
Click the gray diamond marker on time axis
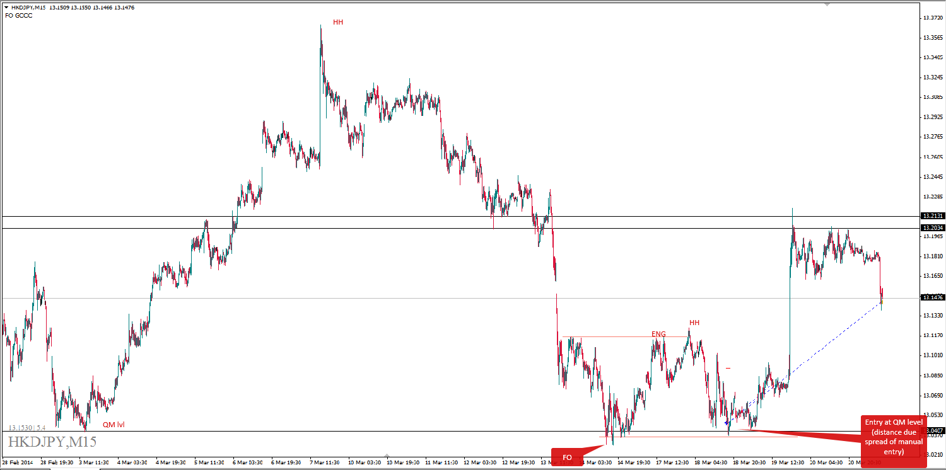[387, 456]
